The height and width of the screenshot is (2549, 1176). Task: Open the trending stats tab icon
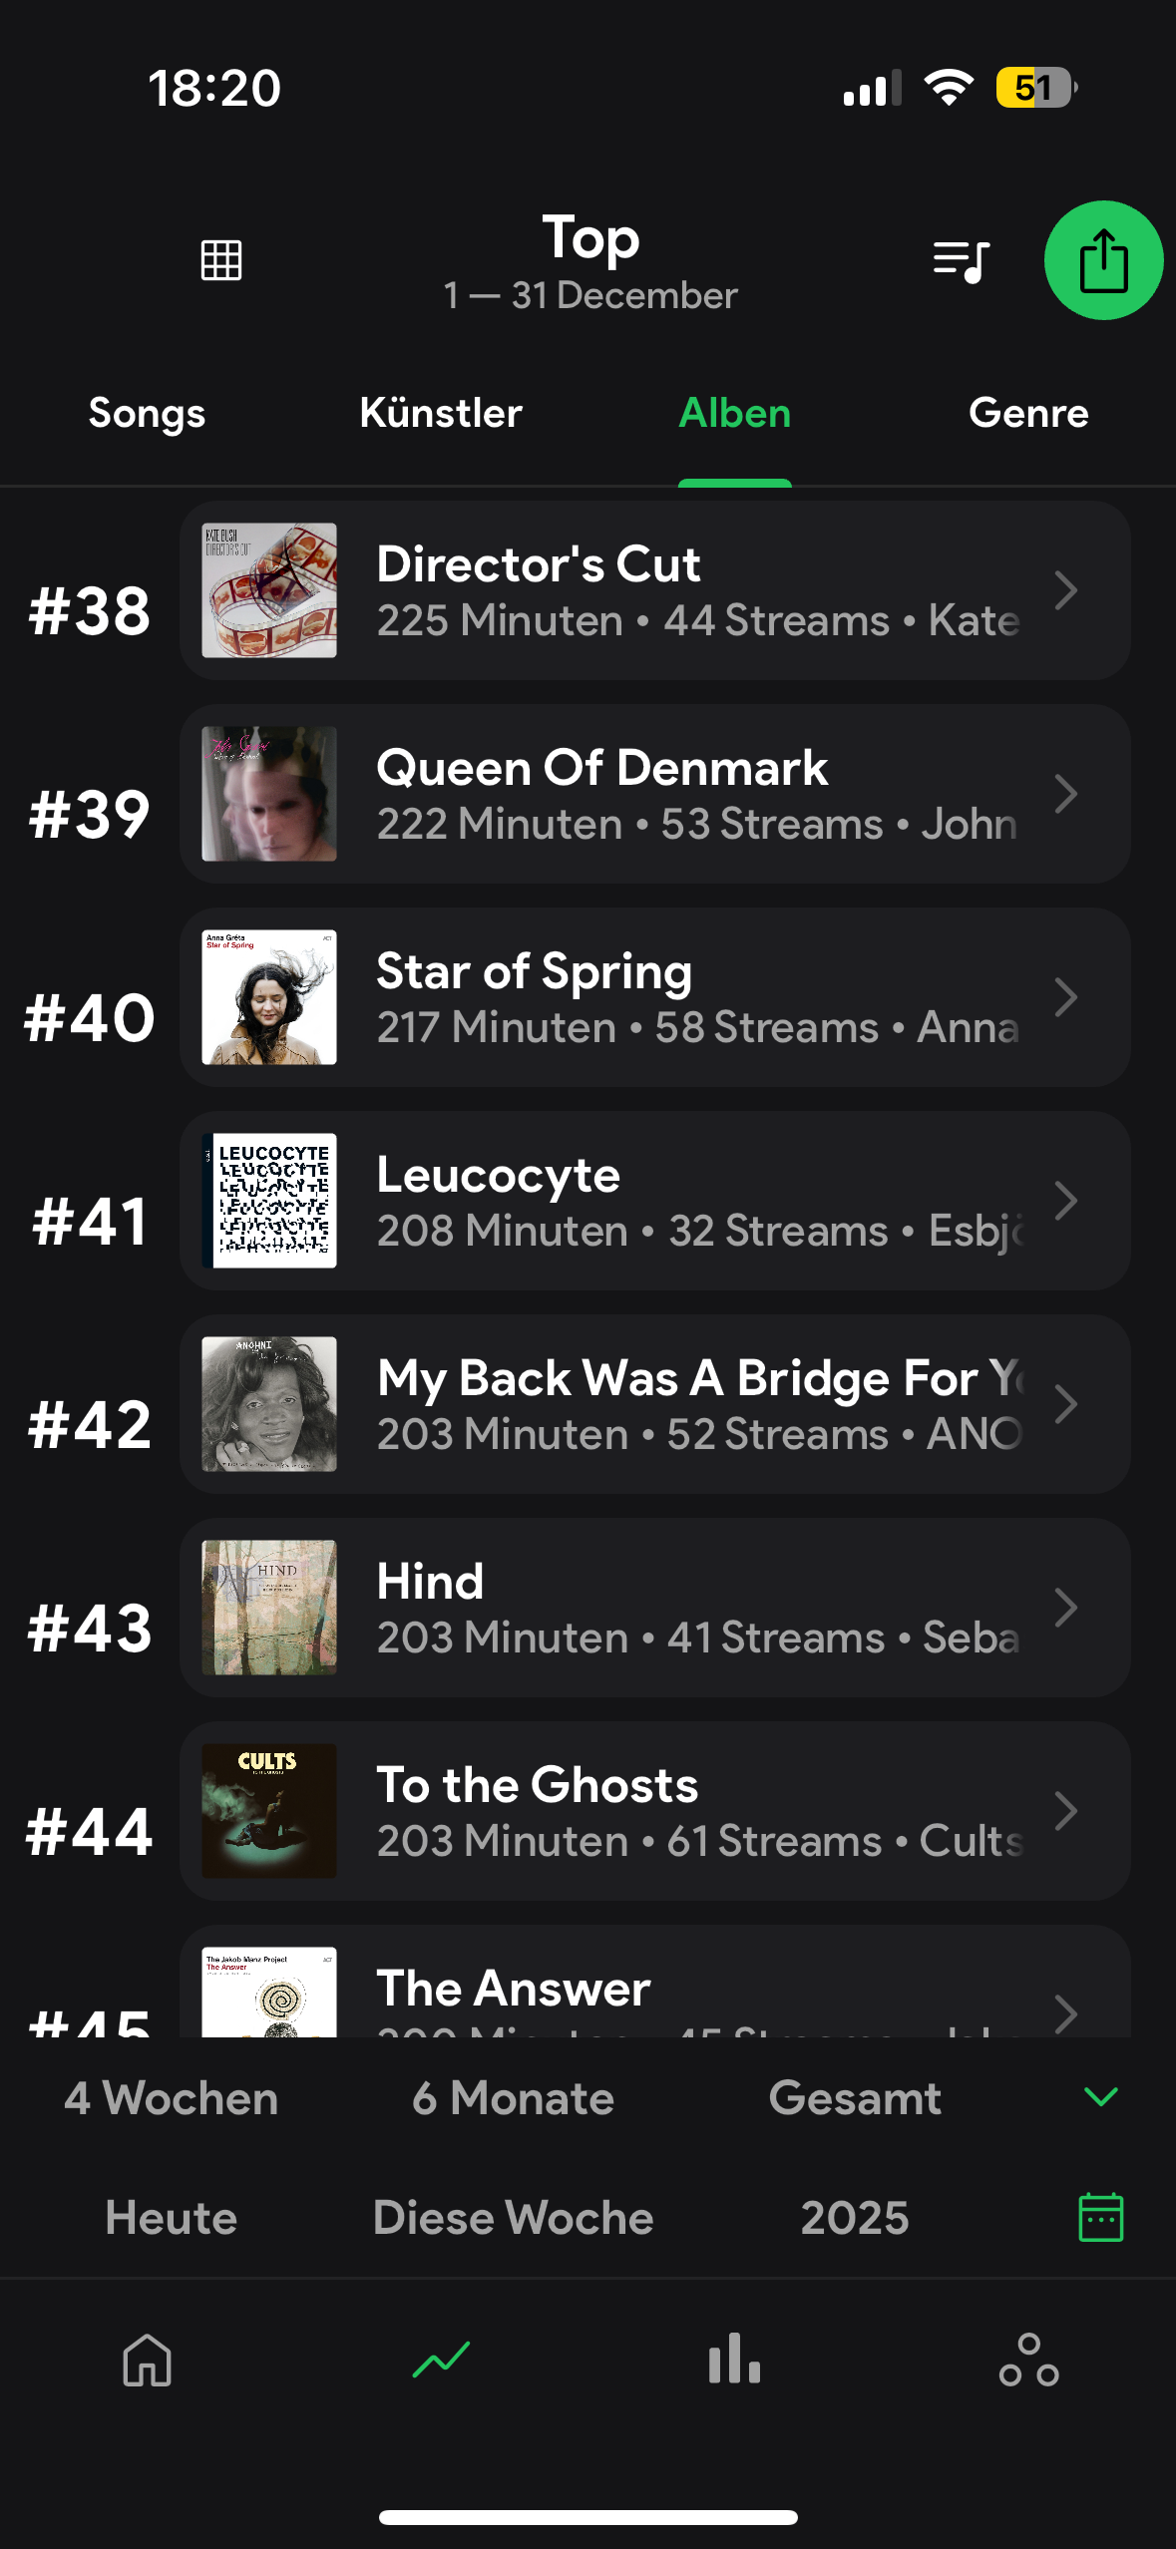(441, 2360)
